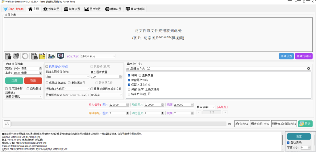316x152 pixels.
Task: Open the 设定预设 preset dropdown
Action: tap(98, 56)
